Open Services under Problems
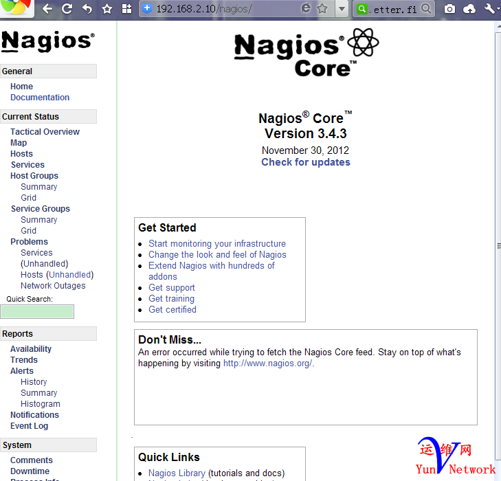501x481 pixels. point(36,253)
